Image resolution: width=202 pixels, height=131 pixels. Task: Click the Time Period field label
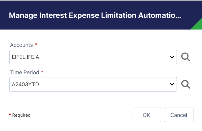click(24, 72)
